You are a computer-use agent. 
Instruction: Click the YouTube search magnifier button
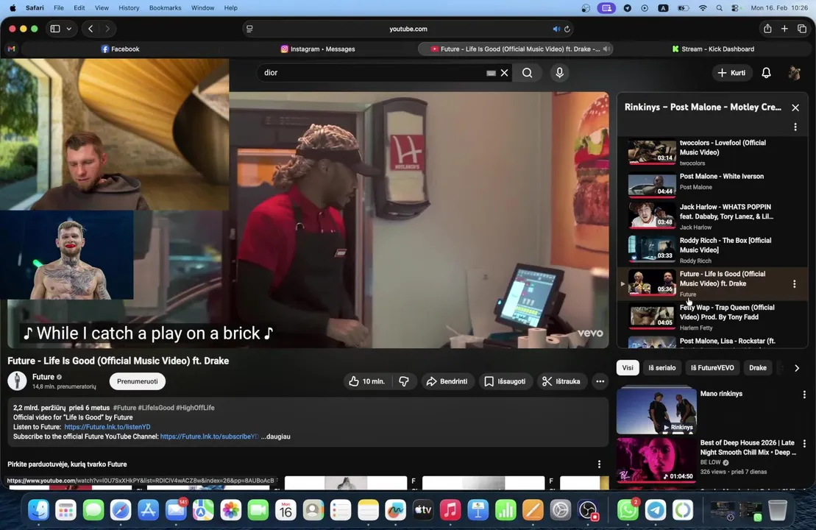coord(527,73)
